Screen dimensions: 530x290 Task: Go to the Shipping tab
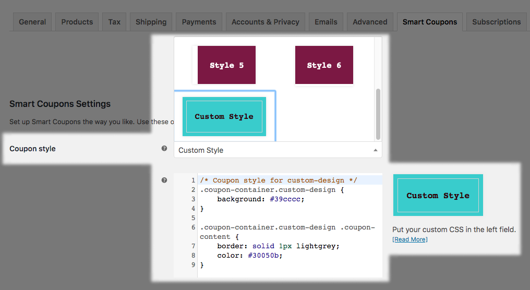pos(151,22)
